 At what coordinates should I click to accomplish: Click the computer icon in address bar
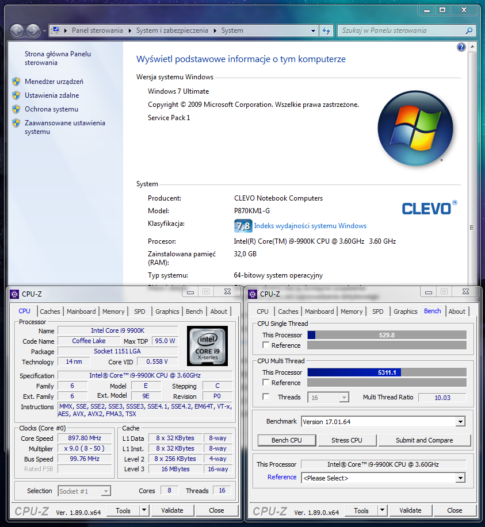pos(56,30)
